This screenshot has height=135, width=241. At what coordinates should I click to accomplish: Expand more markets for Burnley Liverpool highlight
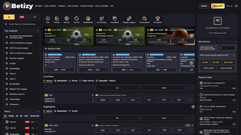191,130
